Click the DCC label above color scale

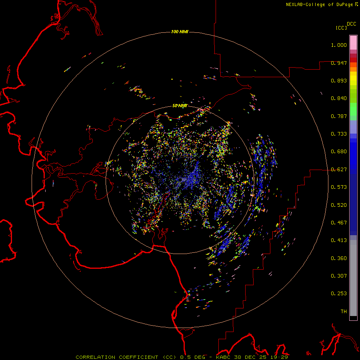coord(352,24)
